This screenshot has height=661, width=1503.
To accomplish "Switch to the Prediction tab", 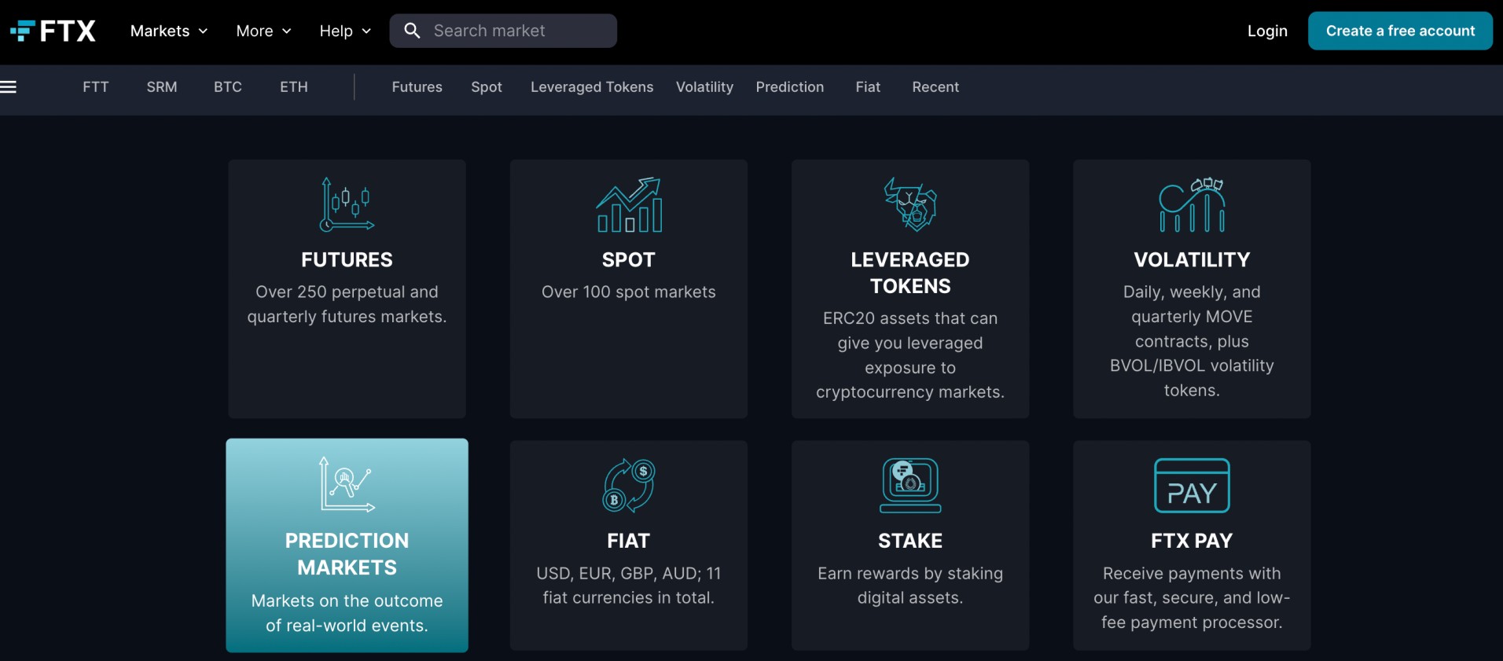I will [790, 87].
